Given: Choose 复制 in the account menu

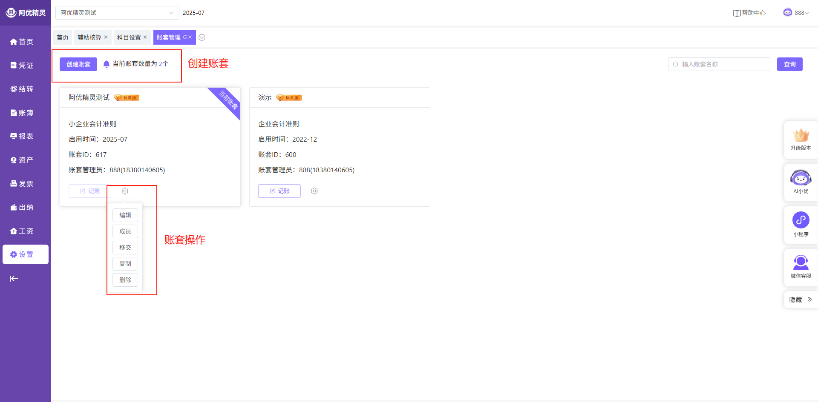Looking at the screenshot, I should pyautogui.click(x=125, y=264).
